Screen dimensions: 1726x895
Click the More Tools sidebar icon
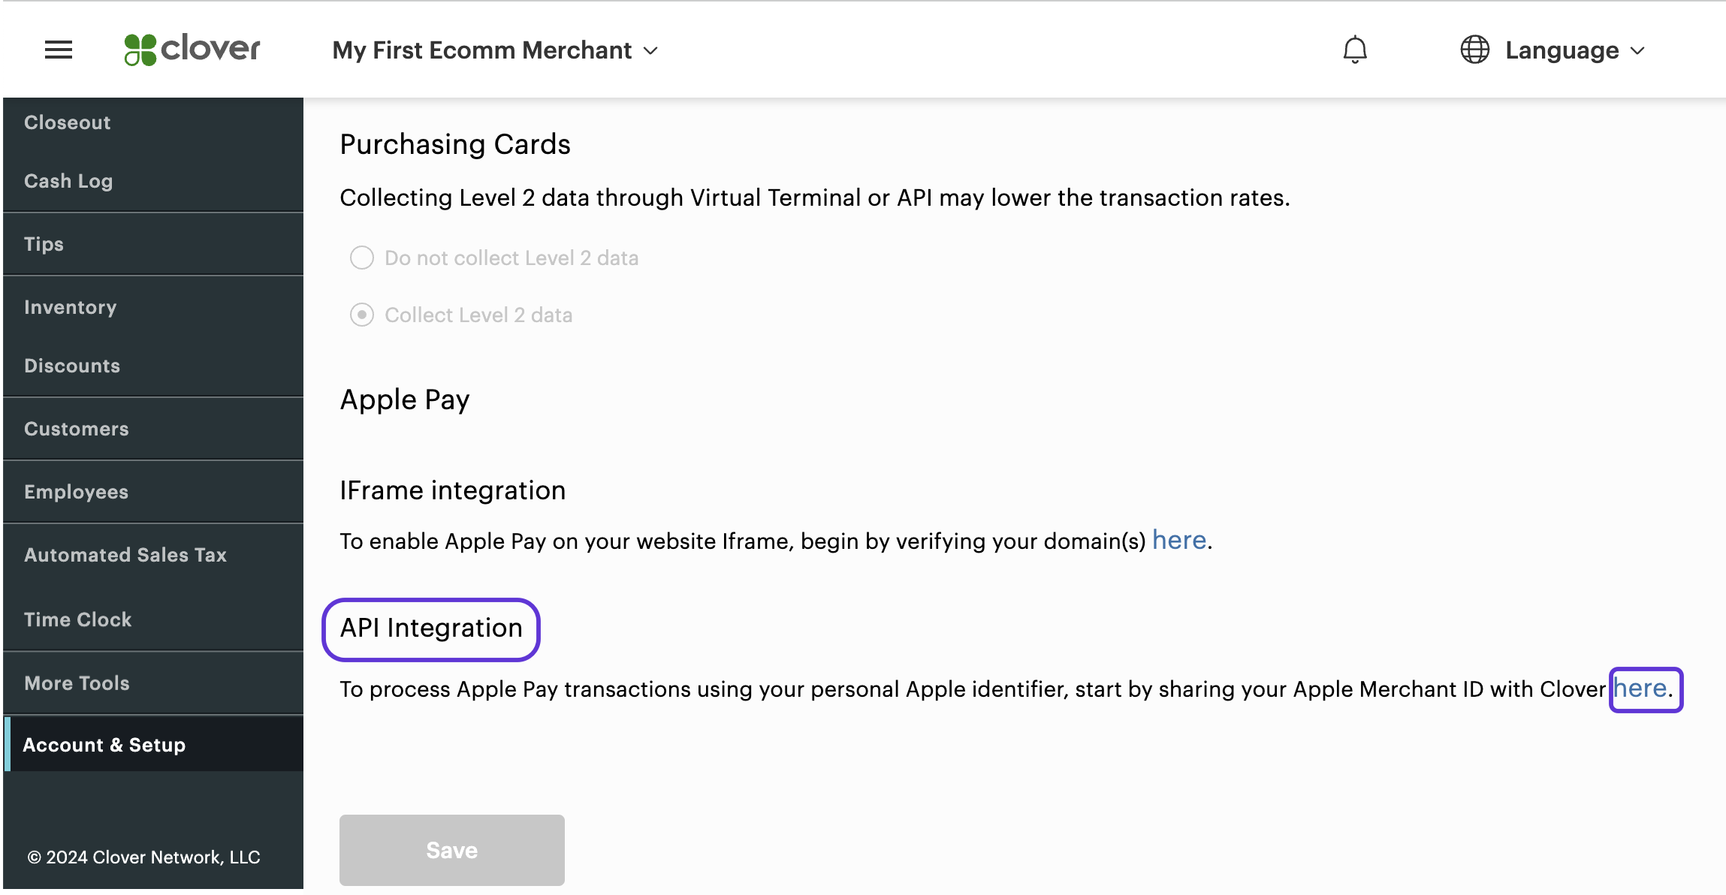click(x=75, y=683)
